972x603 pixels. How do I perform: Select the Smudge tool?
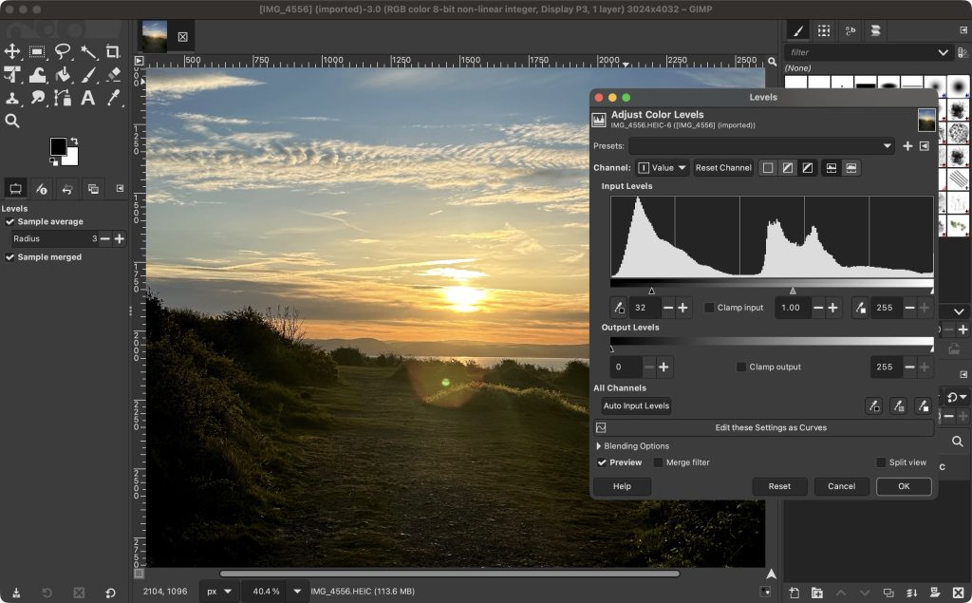pos(37,98)
